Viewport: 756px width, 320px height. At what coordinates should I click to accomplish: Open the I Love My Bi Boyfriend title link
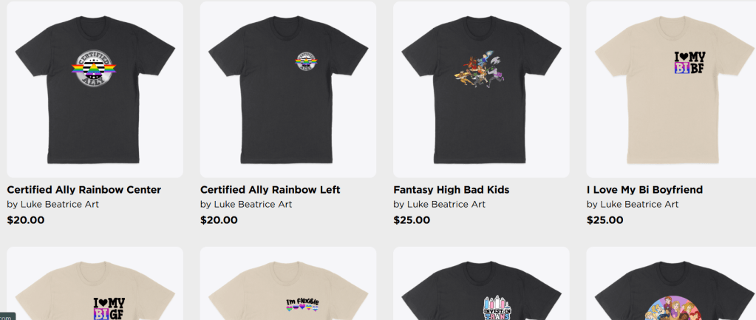tap(644, 190)
